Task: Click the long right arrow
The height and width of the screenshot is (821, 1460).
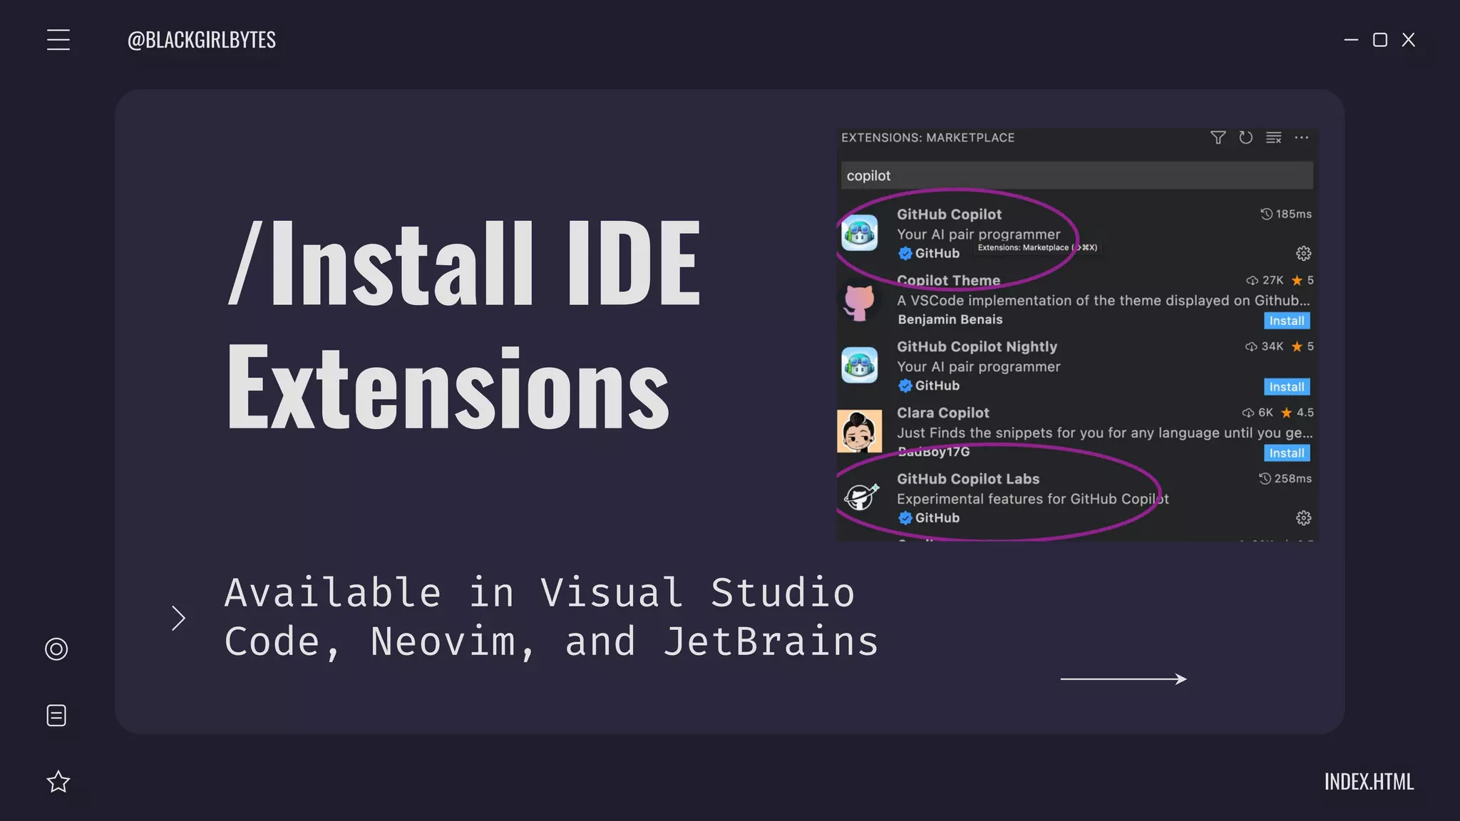Action: point(1124,679)
